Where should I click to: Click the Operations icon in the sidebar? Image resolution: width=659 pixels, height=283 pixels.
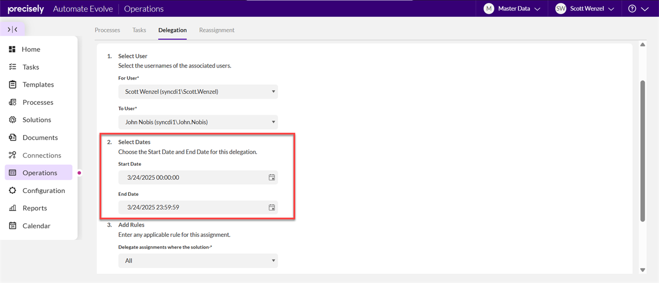[12, 173]
